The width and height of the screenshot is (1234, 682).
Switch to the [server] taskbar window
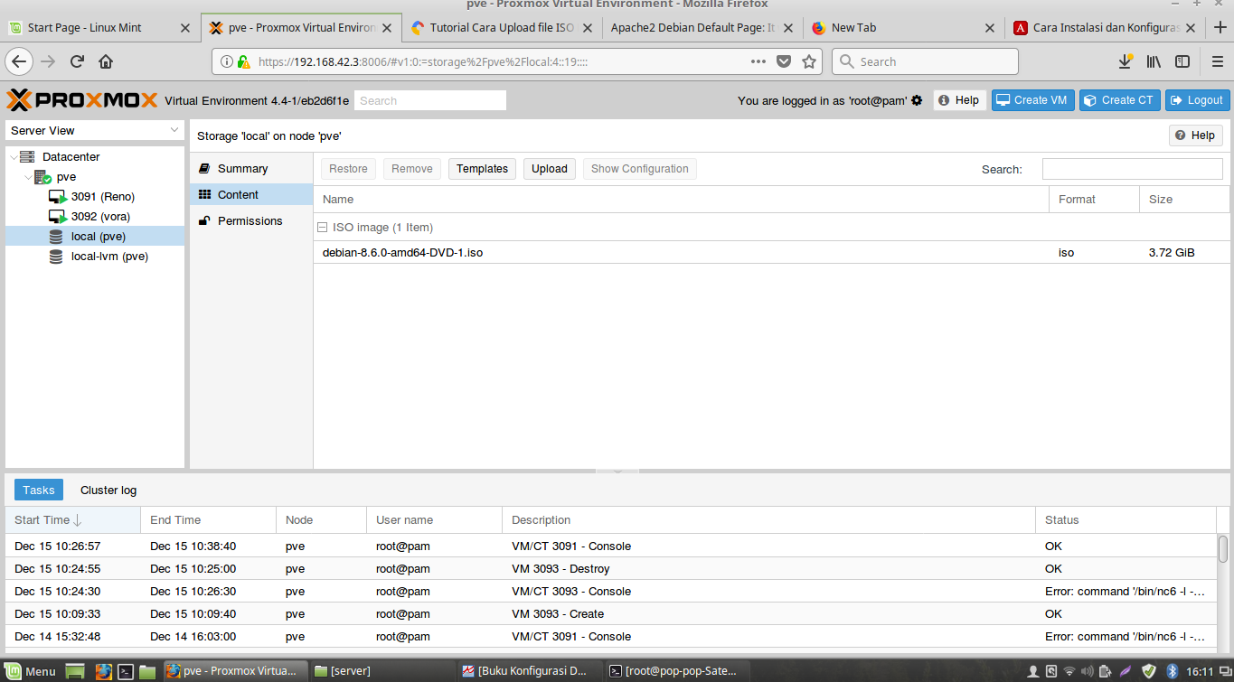coord(381,671)
